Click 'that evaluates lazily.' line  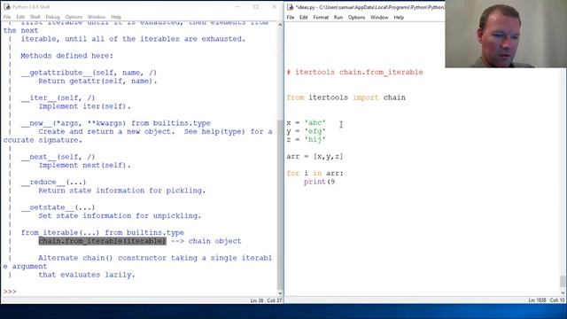click(x=87, y=275)
